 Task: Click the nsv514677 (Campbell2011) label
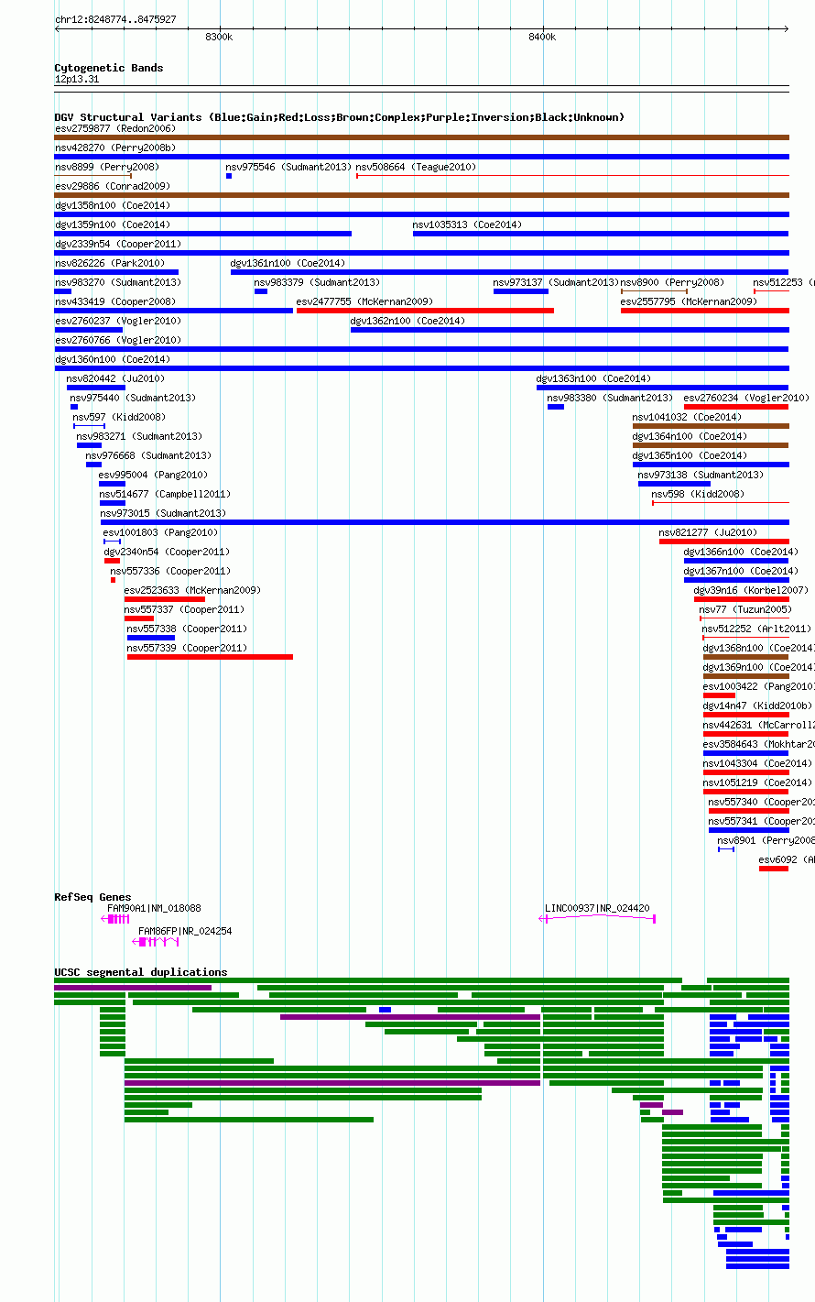click(x=165, y=494)
